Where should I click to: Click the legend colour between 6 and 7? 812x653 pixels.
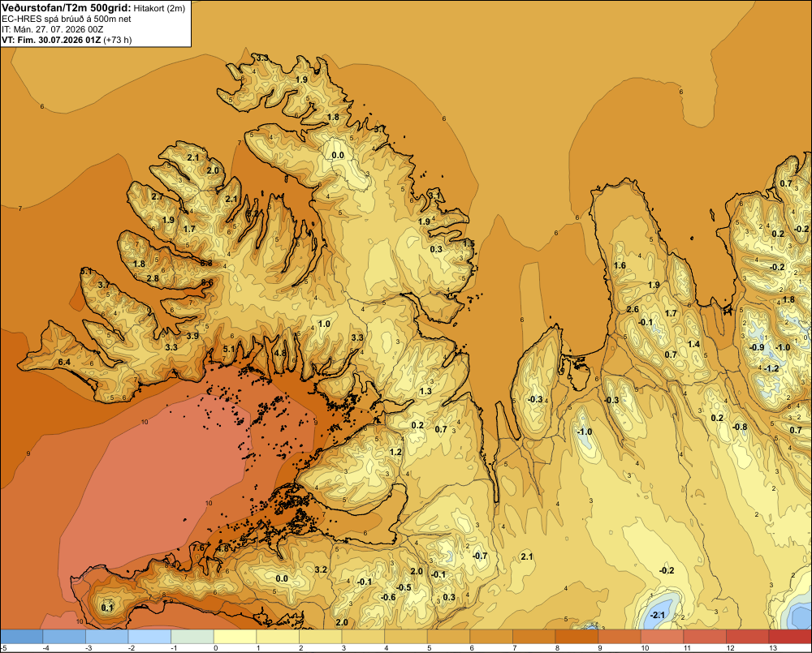point(491,637)
